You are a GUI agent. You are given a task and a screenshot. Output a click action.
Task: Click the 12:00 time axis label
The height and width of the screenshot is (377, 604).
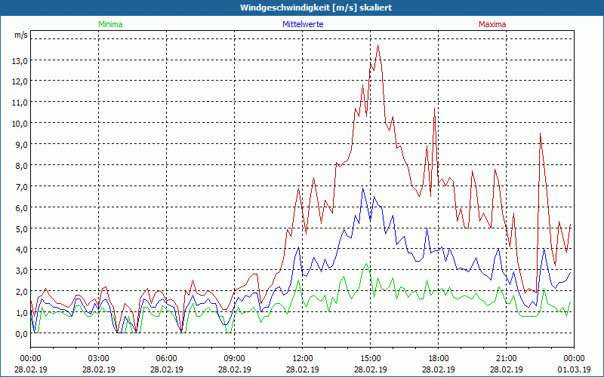302,358
